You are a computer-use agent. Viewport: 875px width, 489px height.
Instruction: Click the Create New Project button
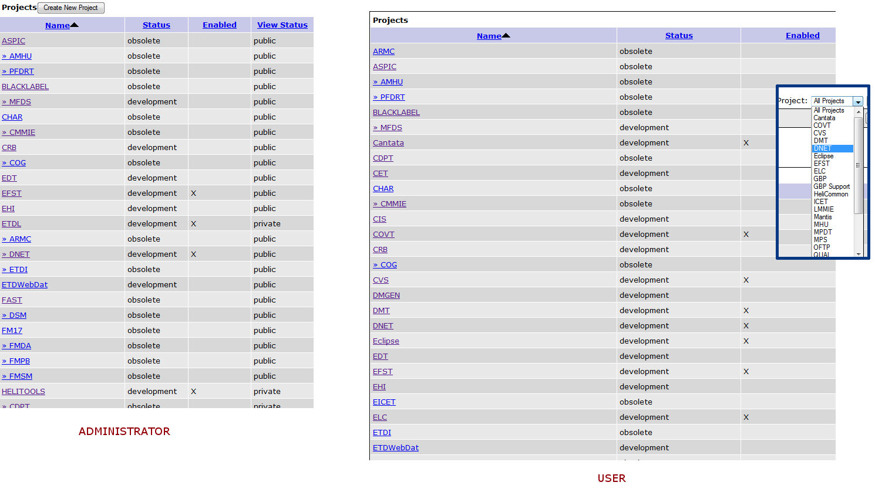(x=70, y=8)
